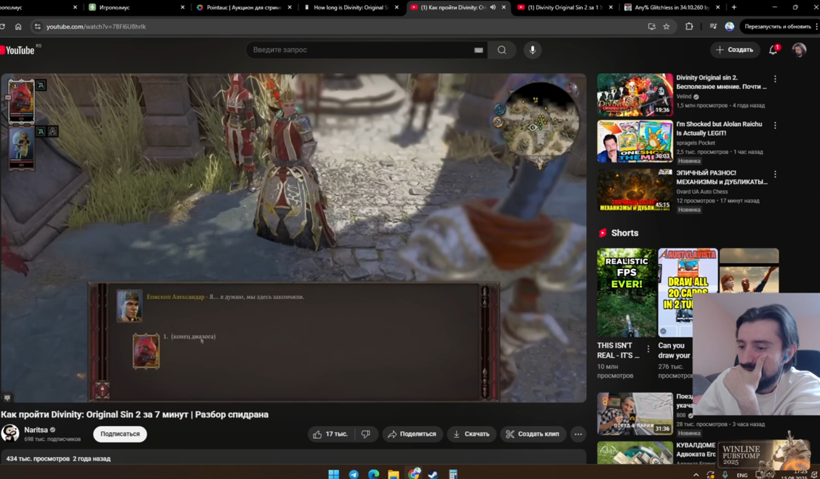Open the Naritsa channel name link

[x=36, y=430]
